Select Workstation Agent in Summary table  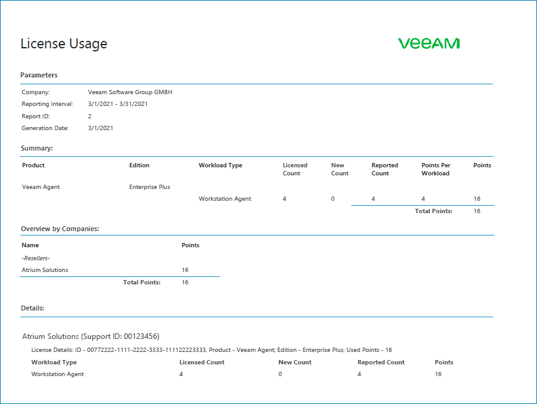[x=225, y=199]
